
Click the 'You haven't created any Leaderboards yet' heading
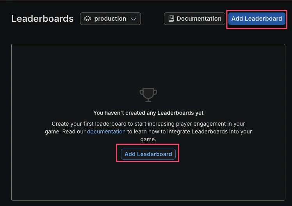coord(148,113)
